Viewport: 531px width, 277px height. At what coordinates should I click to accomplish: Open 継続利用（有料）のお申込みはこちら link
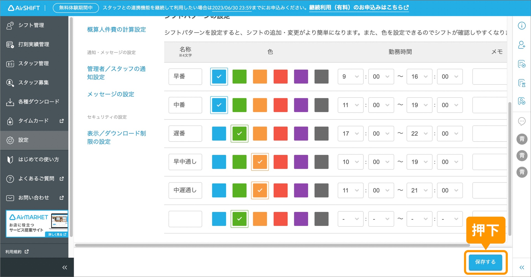tap(358, 8)
